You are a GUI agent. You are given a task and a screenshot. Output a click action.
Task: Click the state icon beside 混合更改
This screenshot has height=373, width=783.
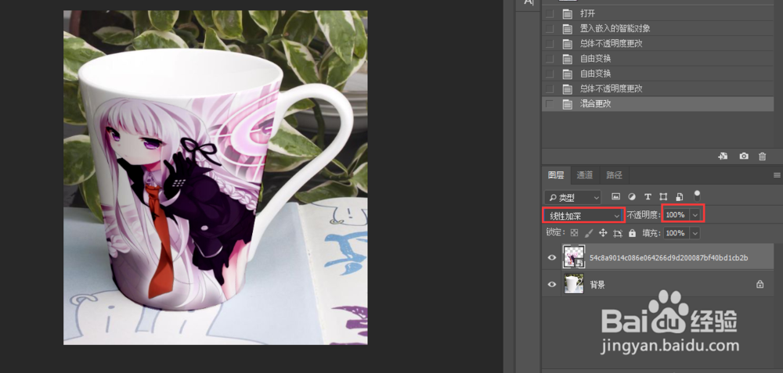point(567,104)
